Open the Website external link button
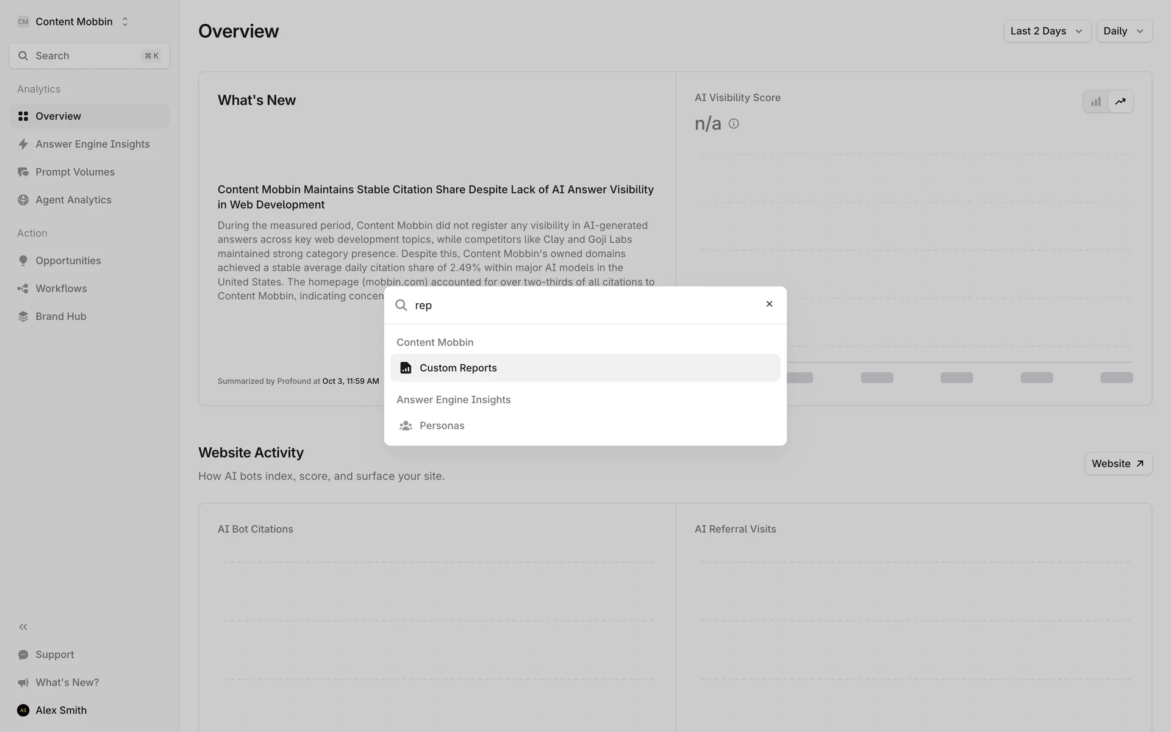1171x732 pixels. click(1117, 464)
